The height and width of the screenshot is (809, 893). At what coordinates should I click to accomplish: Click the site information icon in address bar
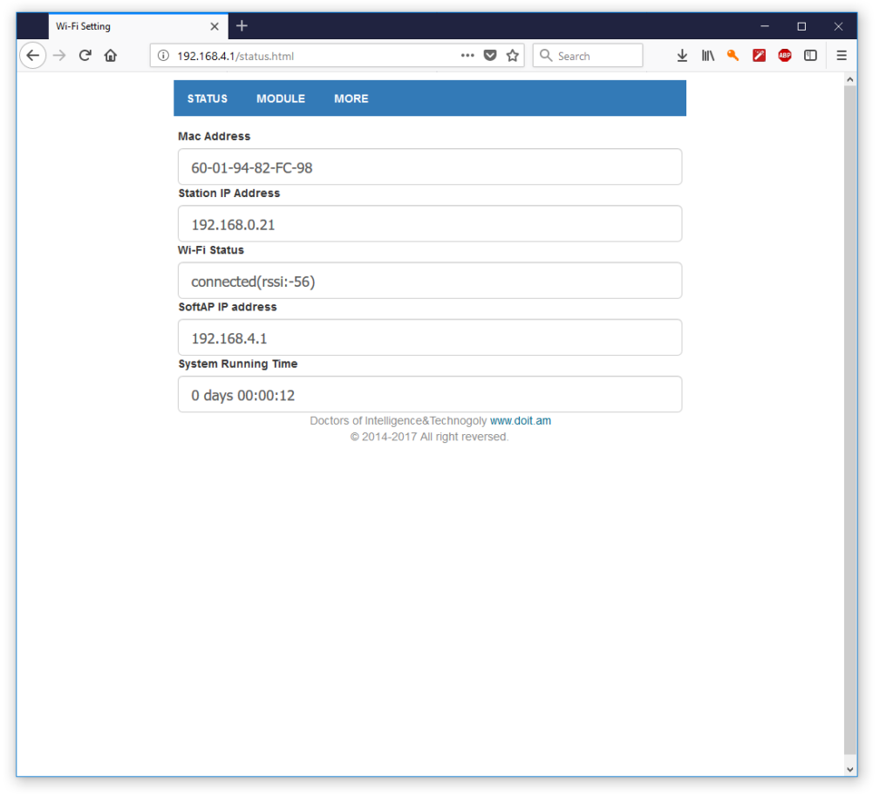(162, 55)
